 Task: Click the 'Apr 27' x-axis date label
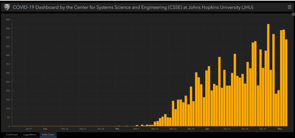click(263, 129)
